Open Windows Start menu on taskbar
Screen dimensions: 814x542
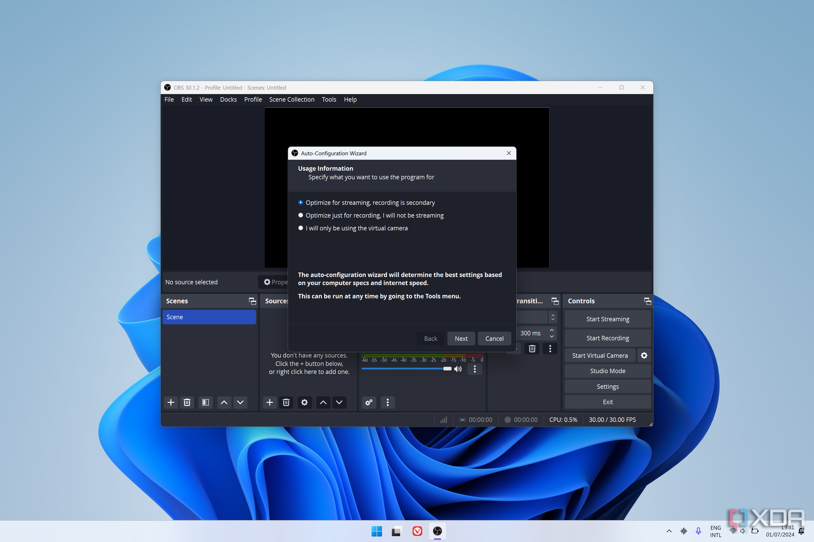coord(376,531)
